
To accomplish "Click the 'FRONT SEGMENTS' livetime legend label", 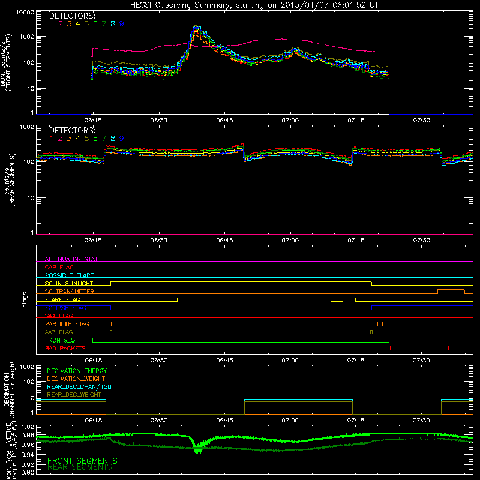I will 82,461.
